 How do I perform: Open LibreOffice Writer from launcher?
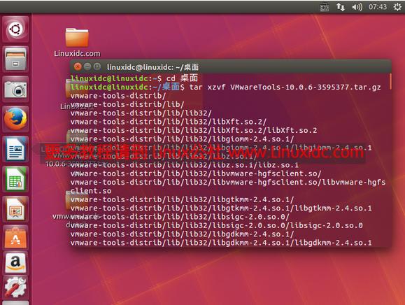(x=15, y=149)
